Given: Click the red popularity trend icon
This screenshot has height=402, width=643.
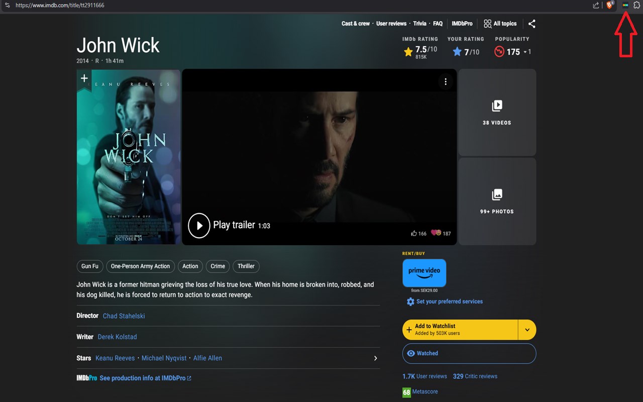Looking at the screenshot, I should pyautogui.click(x=499, y=51).
